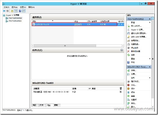Collapse TESTSERVER02 actions section header

pyautogui.click(x=150, y=19)
